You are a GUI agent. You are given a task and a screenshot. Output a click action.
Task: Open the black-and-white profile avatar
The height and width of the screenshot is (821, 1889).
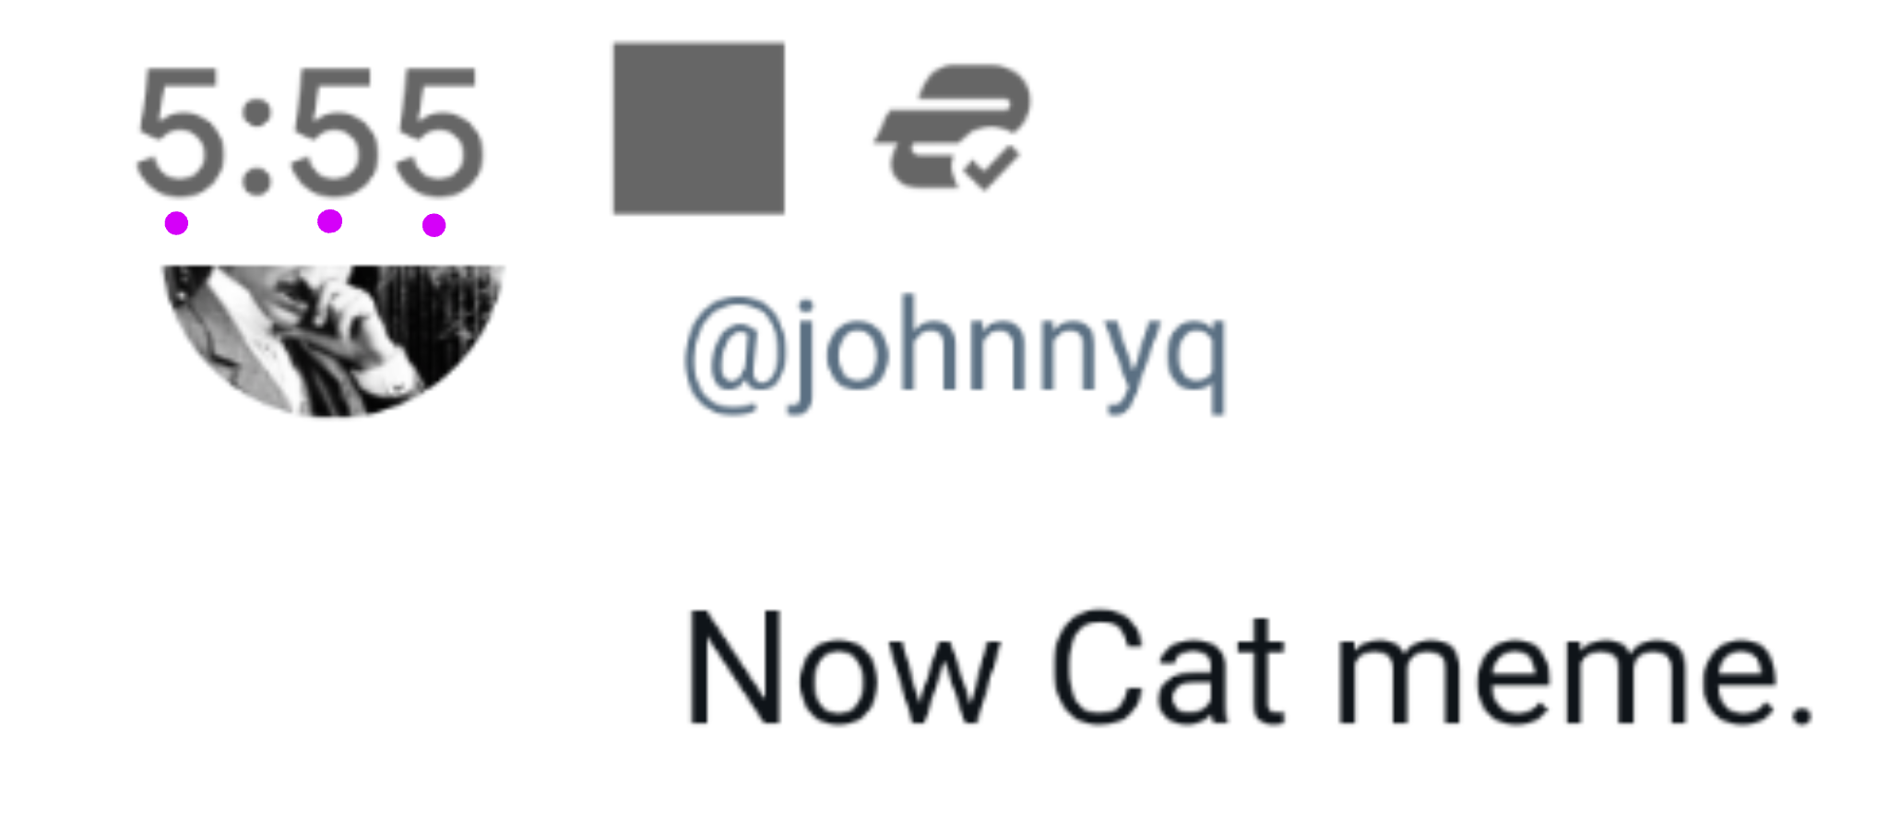pos(333,340)
